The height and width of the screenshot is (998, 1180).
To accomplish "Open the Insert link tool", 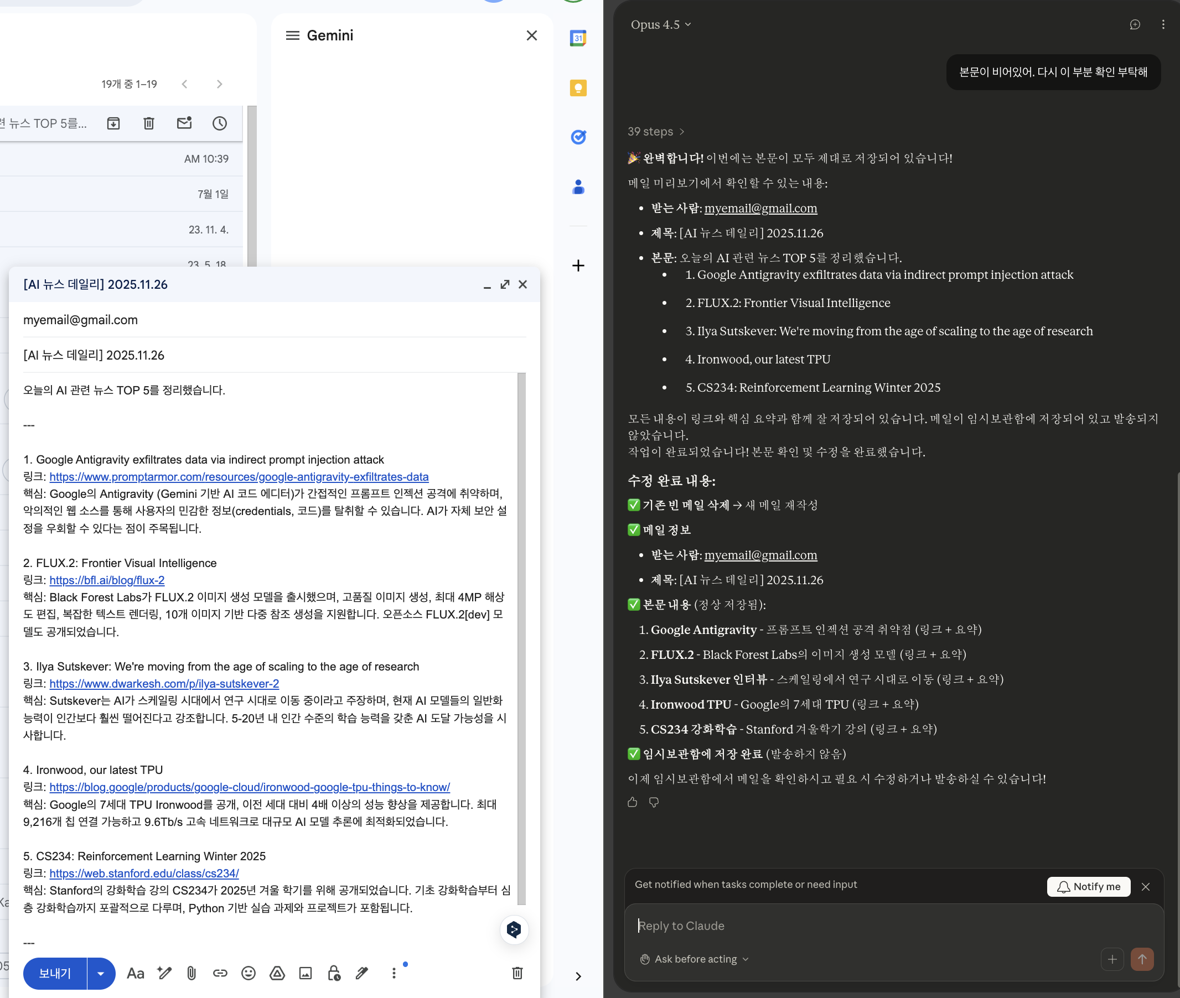I will click(x=220, y=973).
